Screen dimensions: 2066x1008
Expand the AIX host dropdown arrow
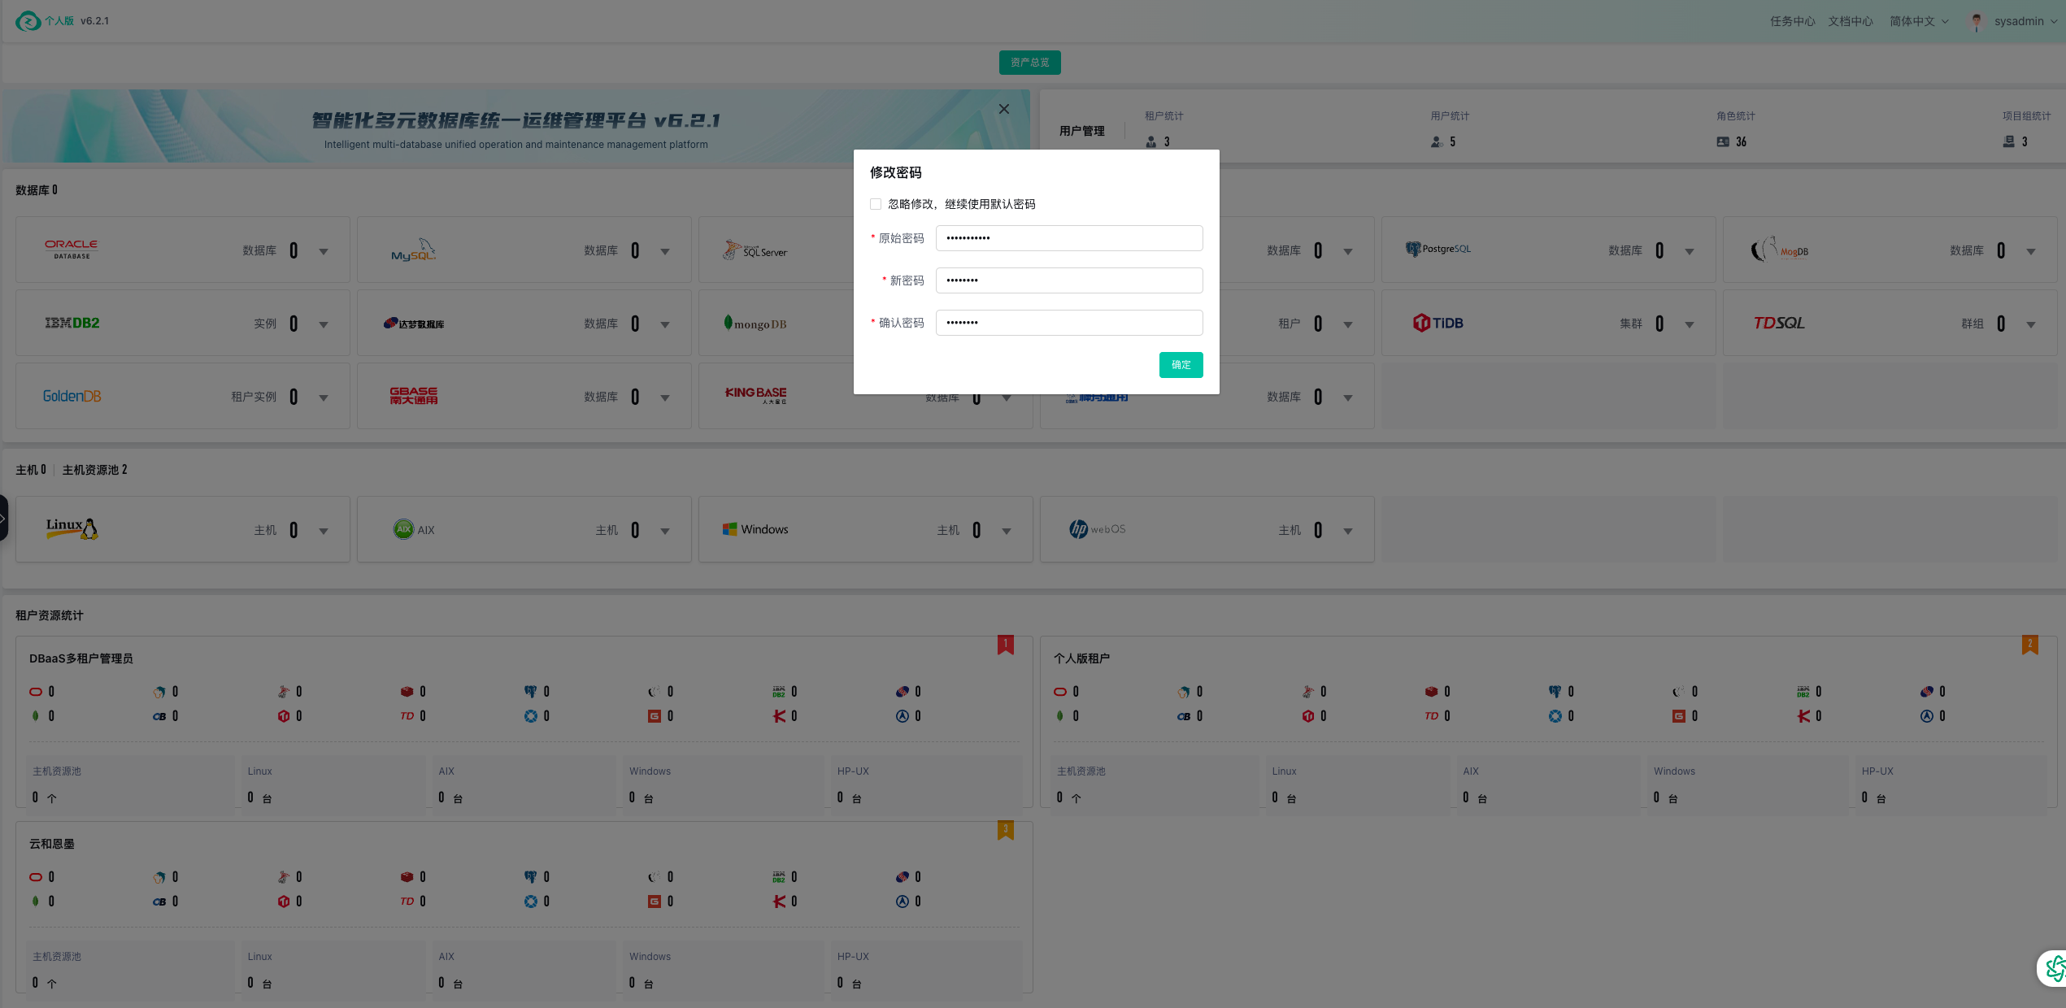(x=665, y=531)
